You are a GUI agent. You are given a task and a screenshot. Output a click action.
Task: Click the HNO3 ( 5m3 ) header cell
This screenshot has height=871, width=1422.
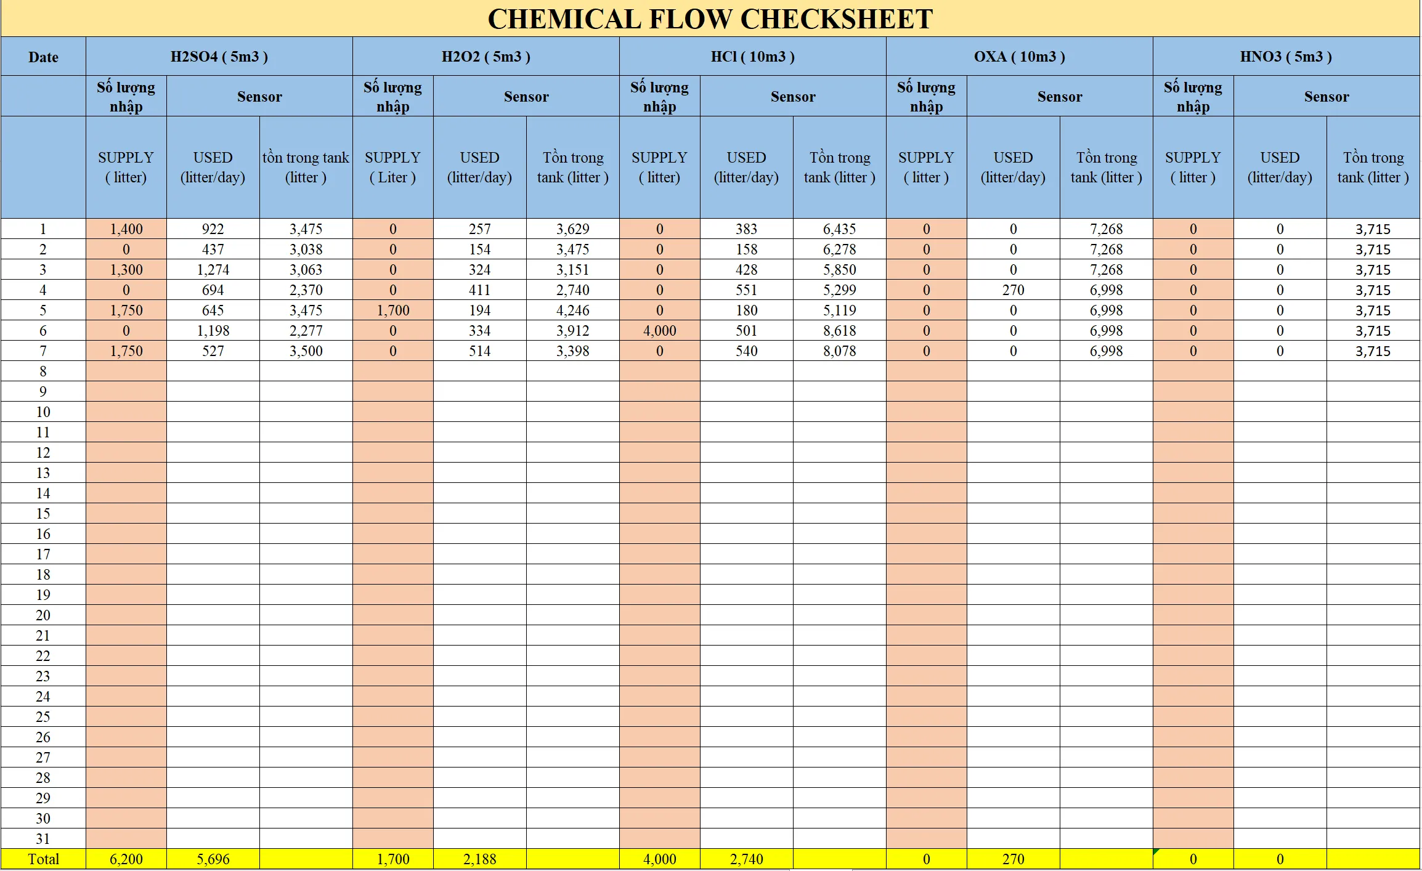pyautogui.click(x=1286, y=57)
